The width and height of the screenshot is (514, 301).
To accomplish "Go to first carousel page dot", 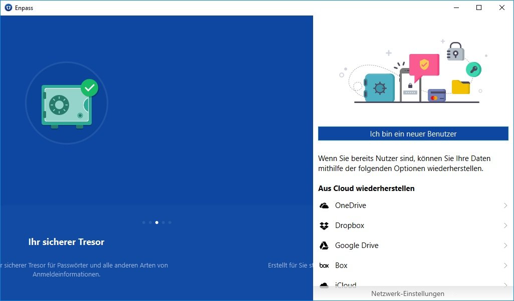I will tap(144, 222).
